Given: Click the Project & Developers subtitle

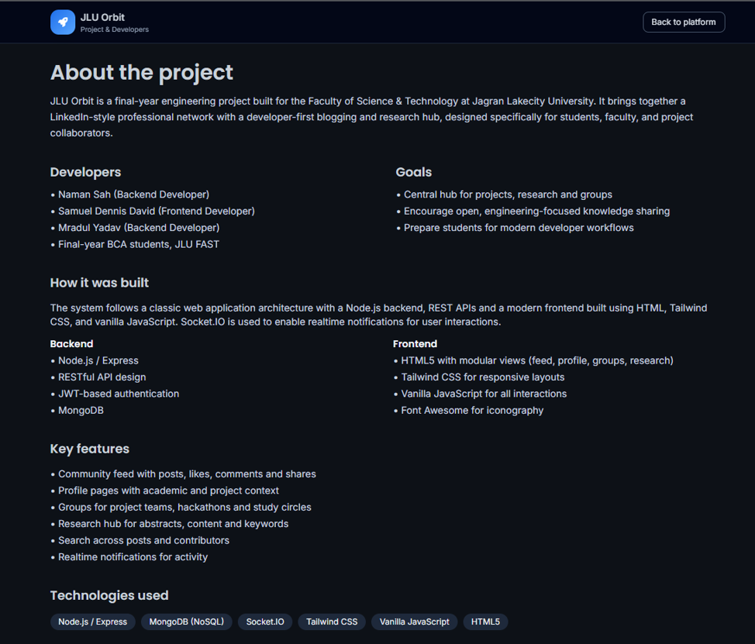Looking at the screenshot, I should 115,29.
